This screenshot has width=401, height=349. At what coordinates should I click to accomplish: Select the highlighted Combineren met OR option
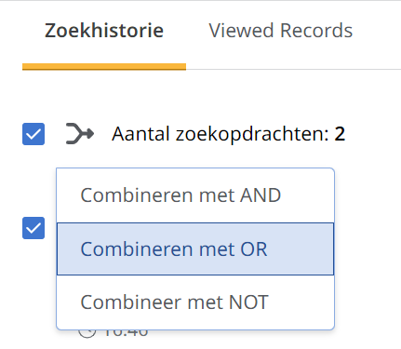tap(195, 248)
